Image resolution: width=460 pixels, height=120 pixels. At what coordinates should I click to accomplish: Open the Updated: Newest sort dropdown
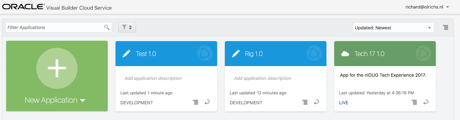point(393,28)
